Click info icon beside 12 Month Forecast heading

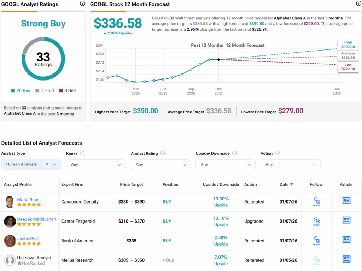pos(358,4)
